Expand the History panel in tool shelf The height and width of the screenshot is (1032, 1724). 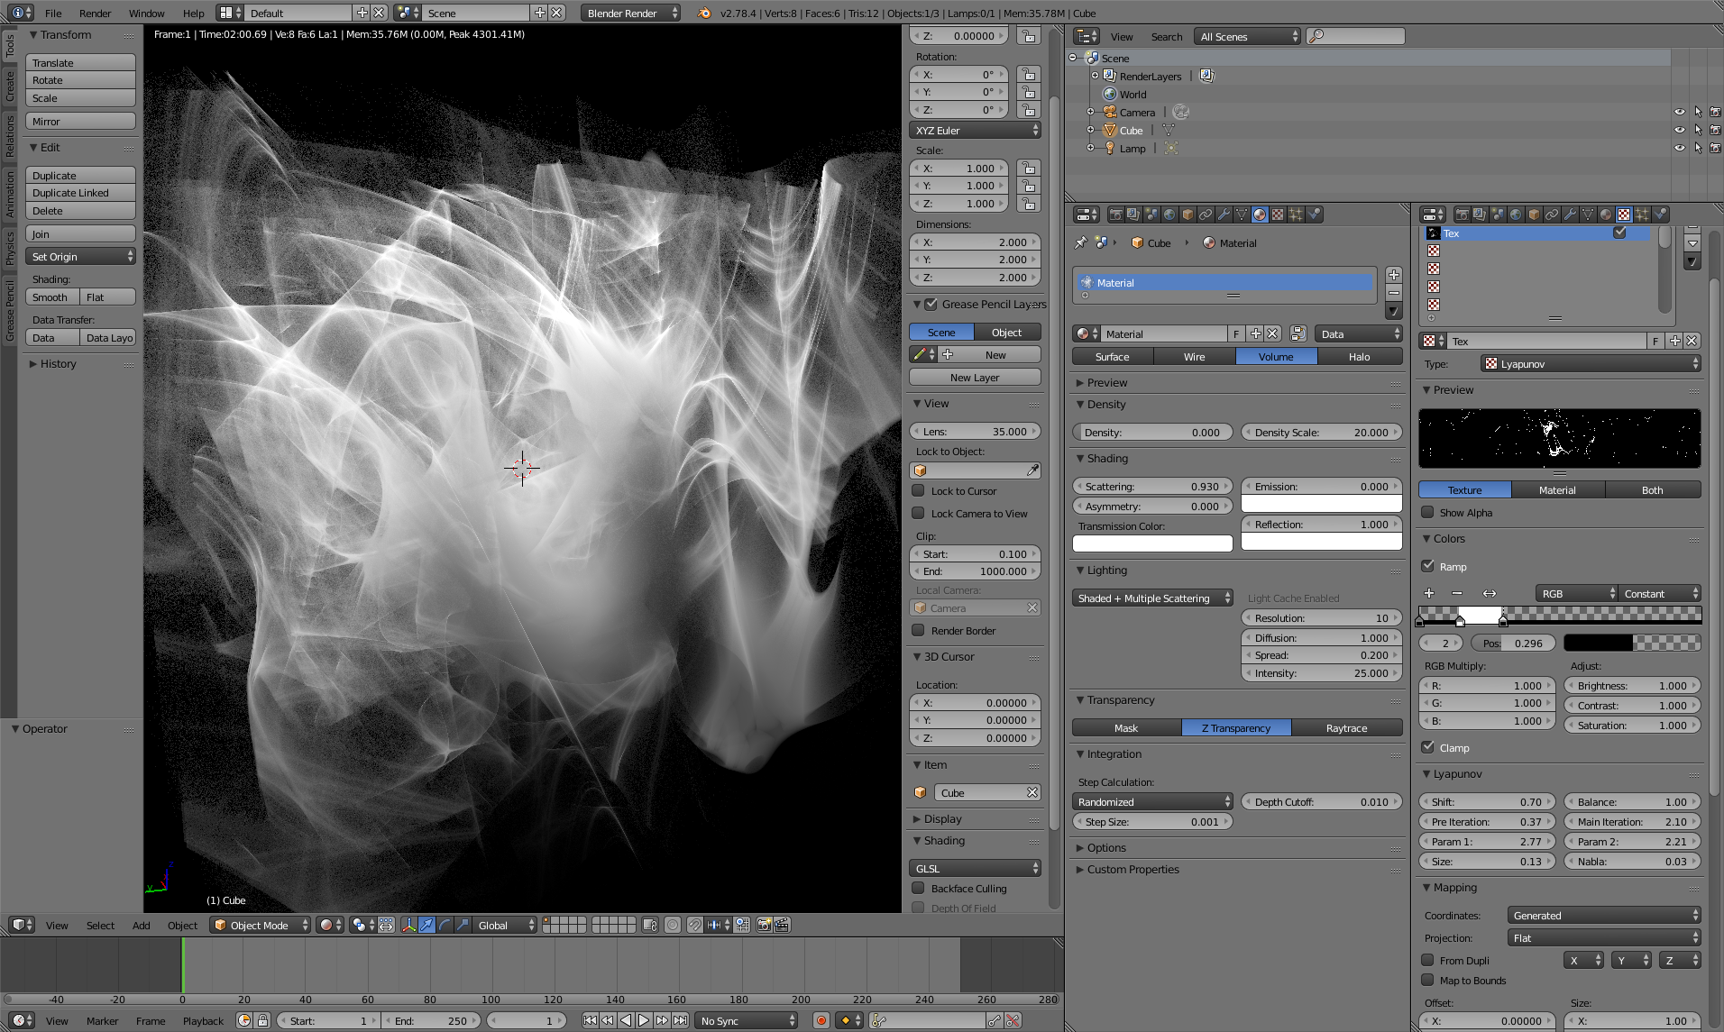[x=58, y=364]
